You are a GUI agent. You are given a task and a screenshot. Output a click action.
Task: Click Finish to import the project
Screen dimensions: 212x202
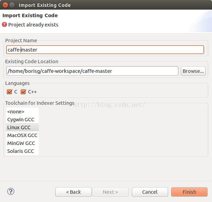[189, 192]
